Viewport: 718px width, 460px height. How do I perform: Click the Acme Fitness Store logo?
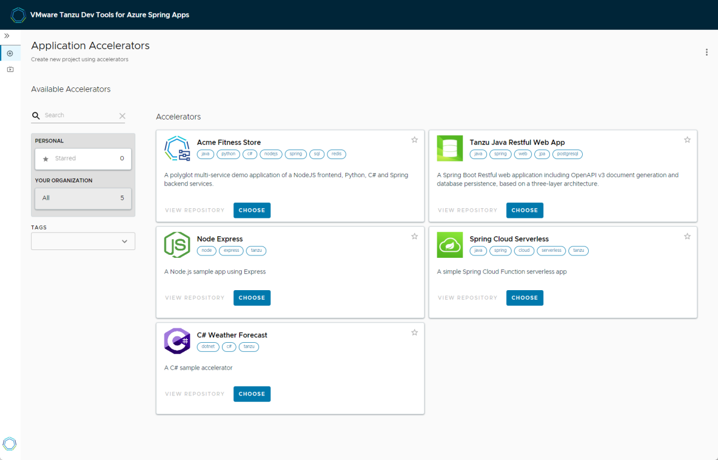pos(177,148)
